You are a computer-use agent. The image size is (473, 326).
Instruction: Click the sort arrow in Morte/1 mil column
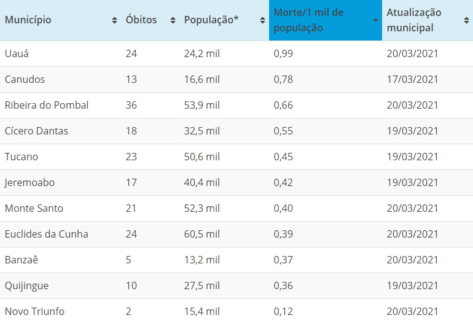pyautogui.click(x=375, y=20)
